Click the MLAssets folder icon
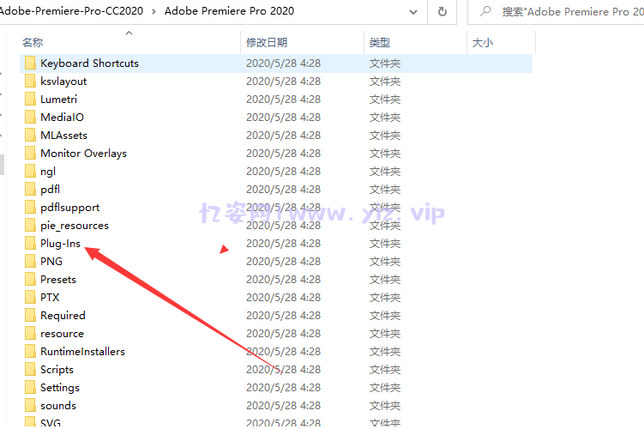 [30, 136]
